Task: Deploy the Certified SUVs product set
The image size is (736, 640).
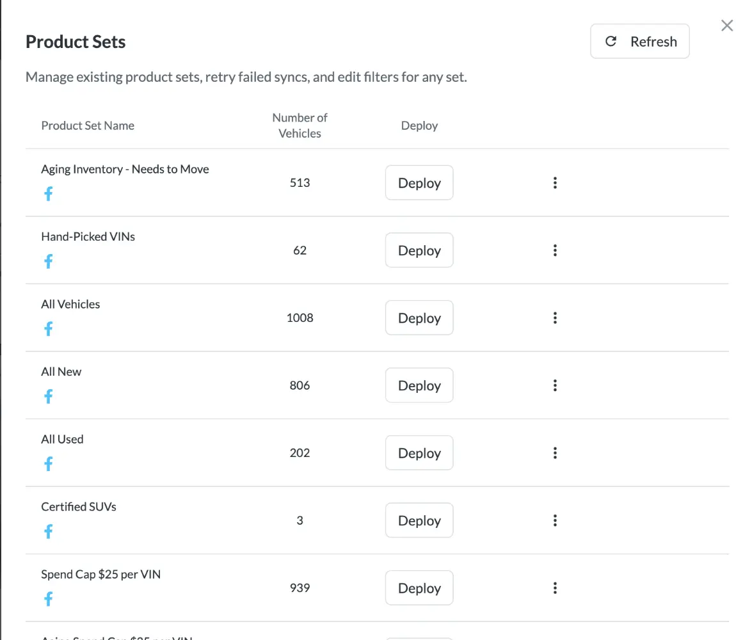Action: (419, 520)
